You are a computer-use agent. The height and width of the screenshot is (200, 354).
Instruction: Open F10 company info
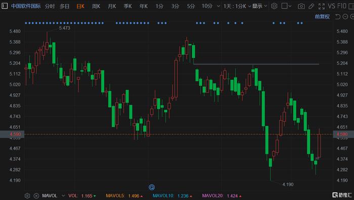[341, 6]
